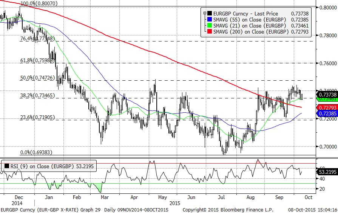Click the 23.6%(0.71905) Fibonacci label
338x213 pixels.
coord(37,117)
